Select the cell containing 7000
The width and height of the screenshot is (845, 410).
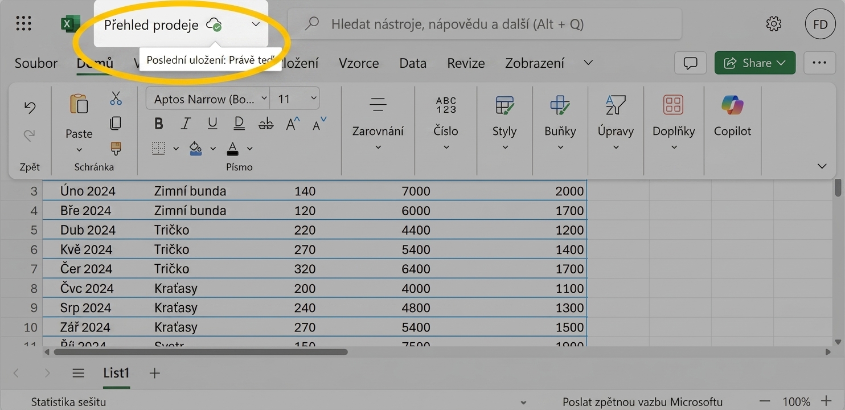[416, 191]
